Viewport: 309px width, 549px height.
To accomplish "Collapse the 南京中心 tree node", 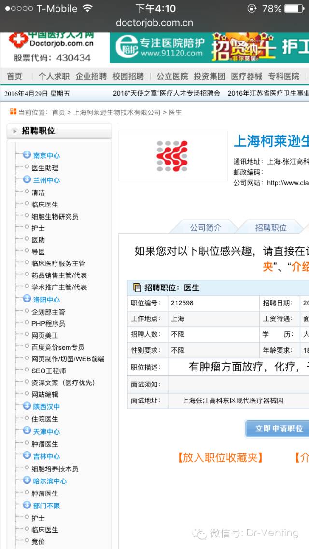I will (x=27, y=155).
